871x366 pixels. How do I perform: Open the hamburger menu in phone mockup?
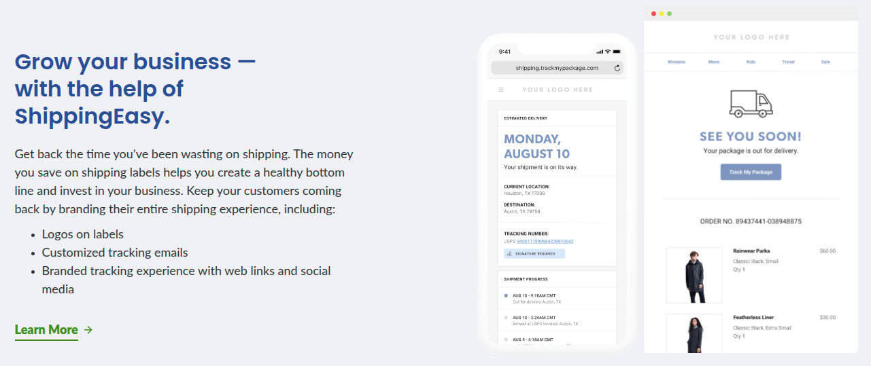(501, 90)
